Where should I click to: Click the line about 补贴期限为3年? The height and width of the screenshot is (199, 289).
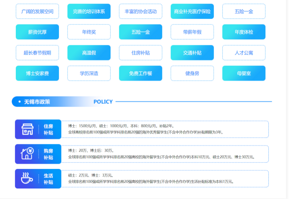(x=146, y=132)
